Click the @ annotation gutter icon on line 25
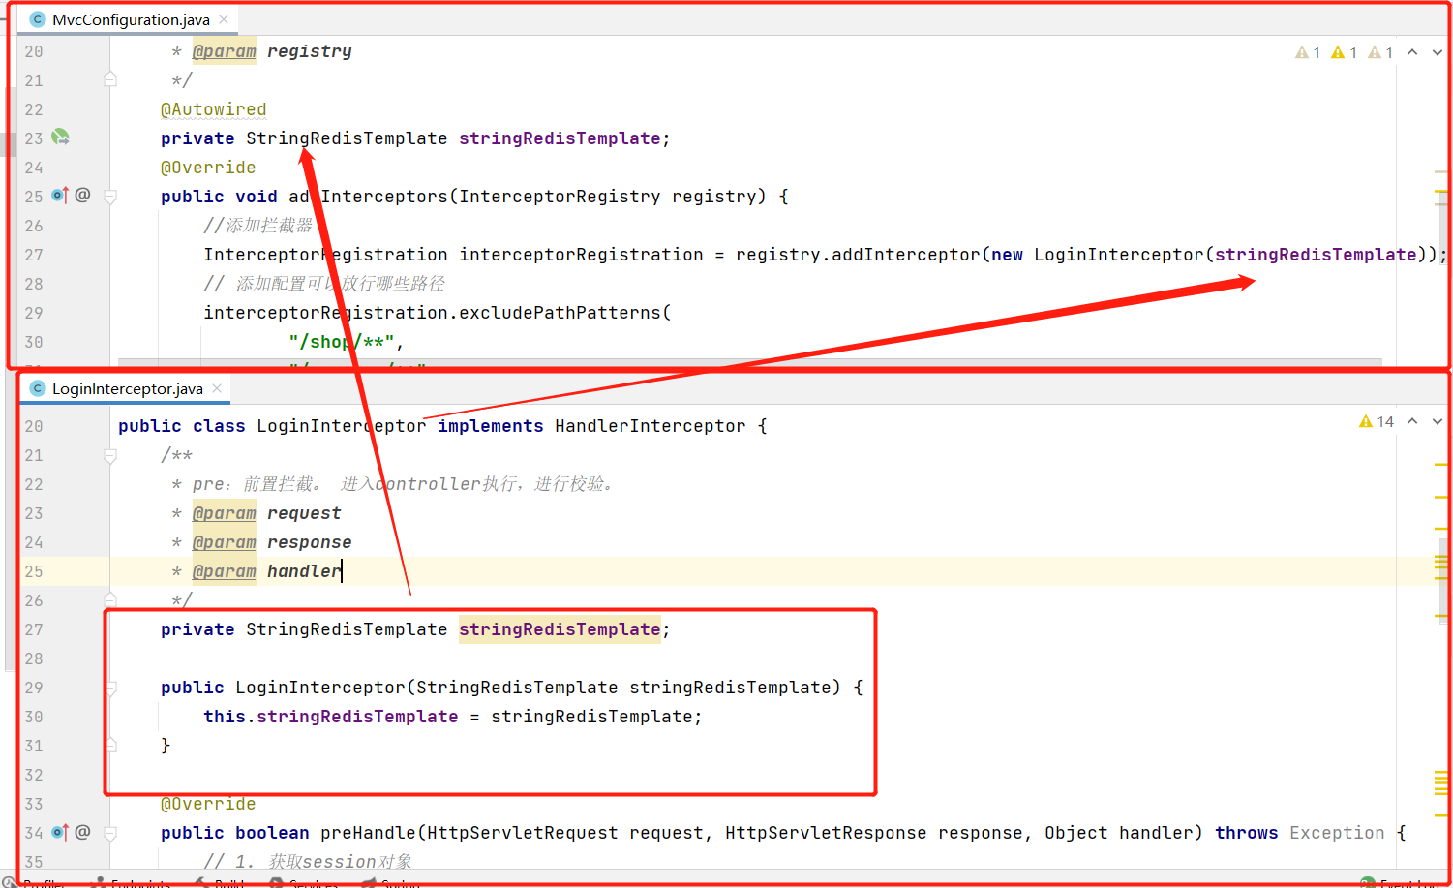 (x=82, y=196)
